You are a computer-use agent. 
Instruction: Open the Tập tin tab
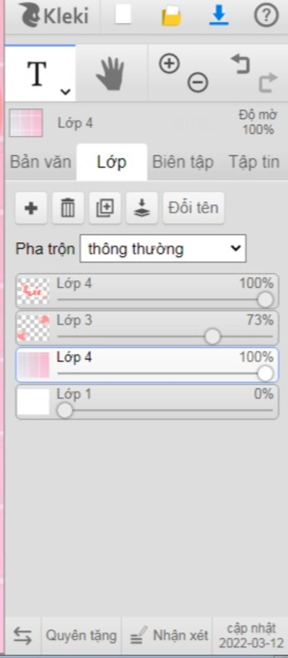click(254, 162)
